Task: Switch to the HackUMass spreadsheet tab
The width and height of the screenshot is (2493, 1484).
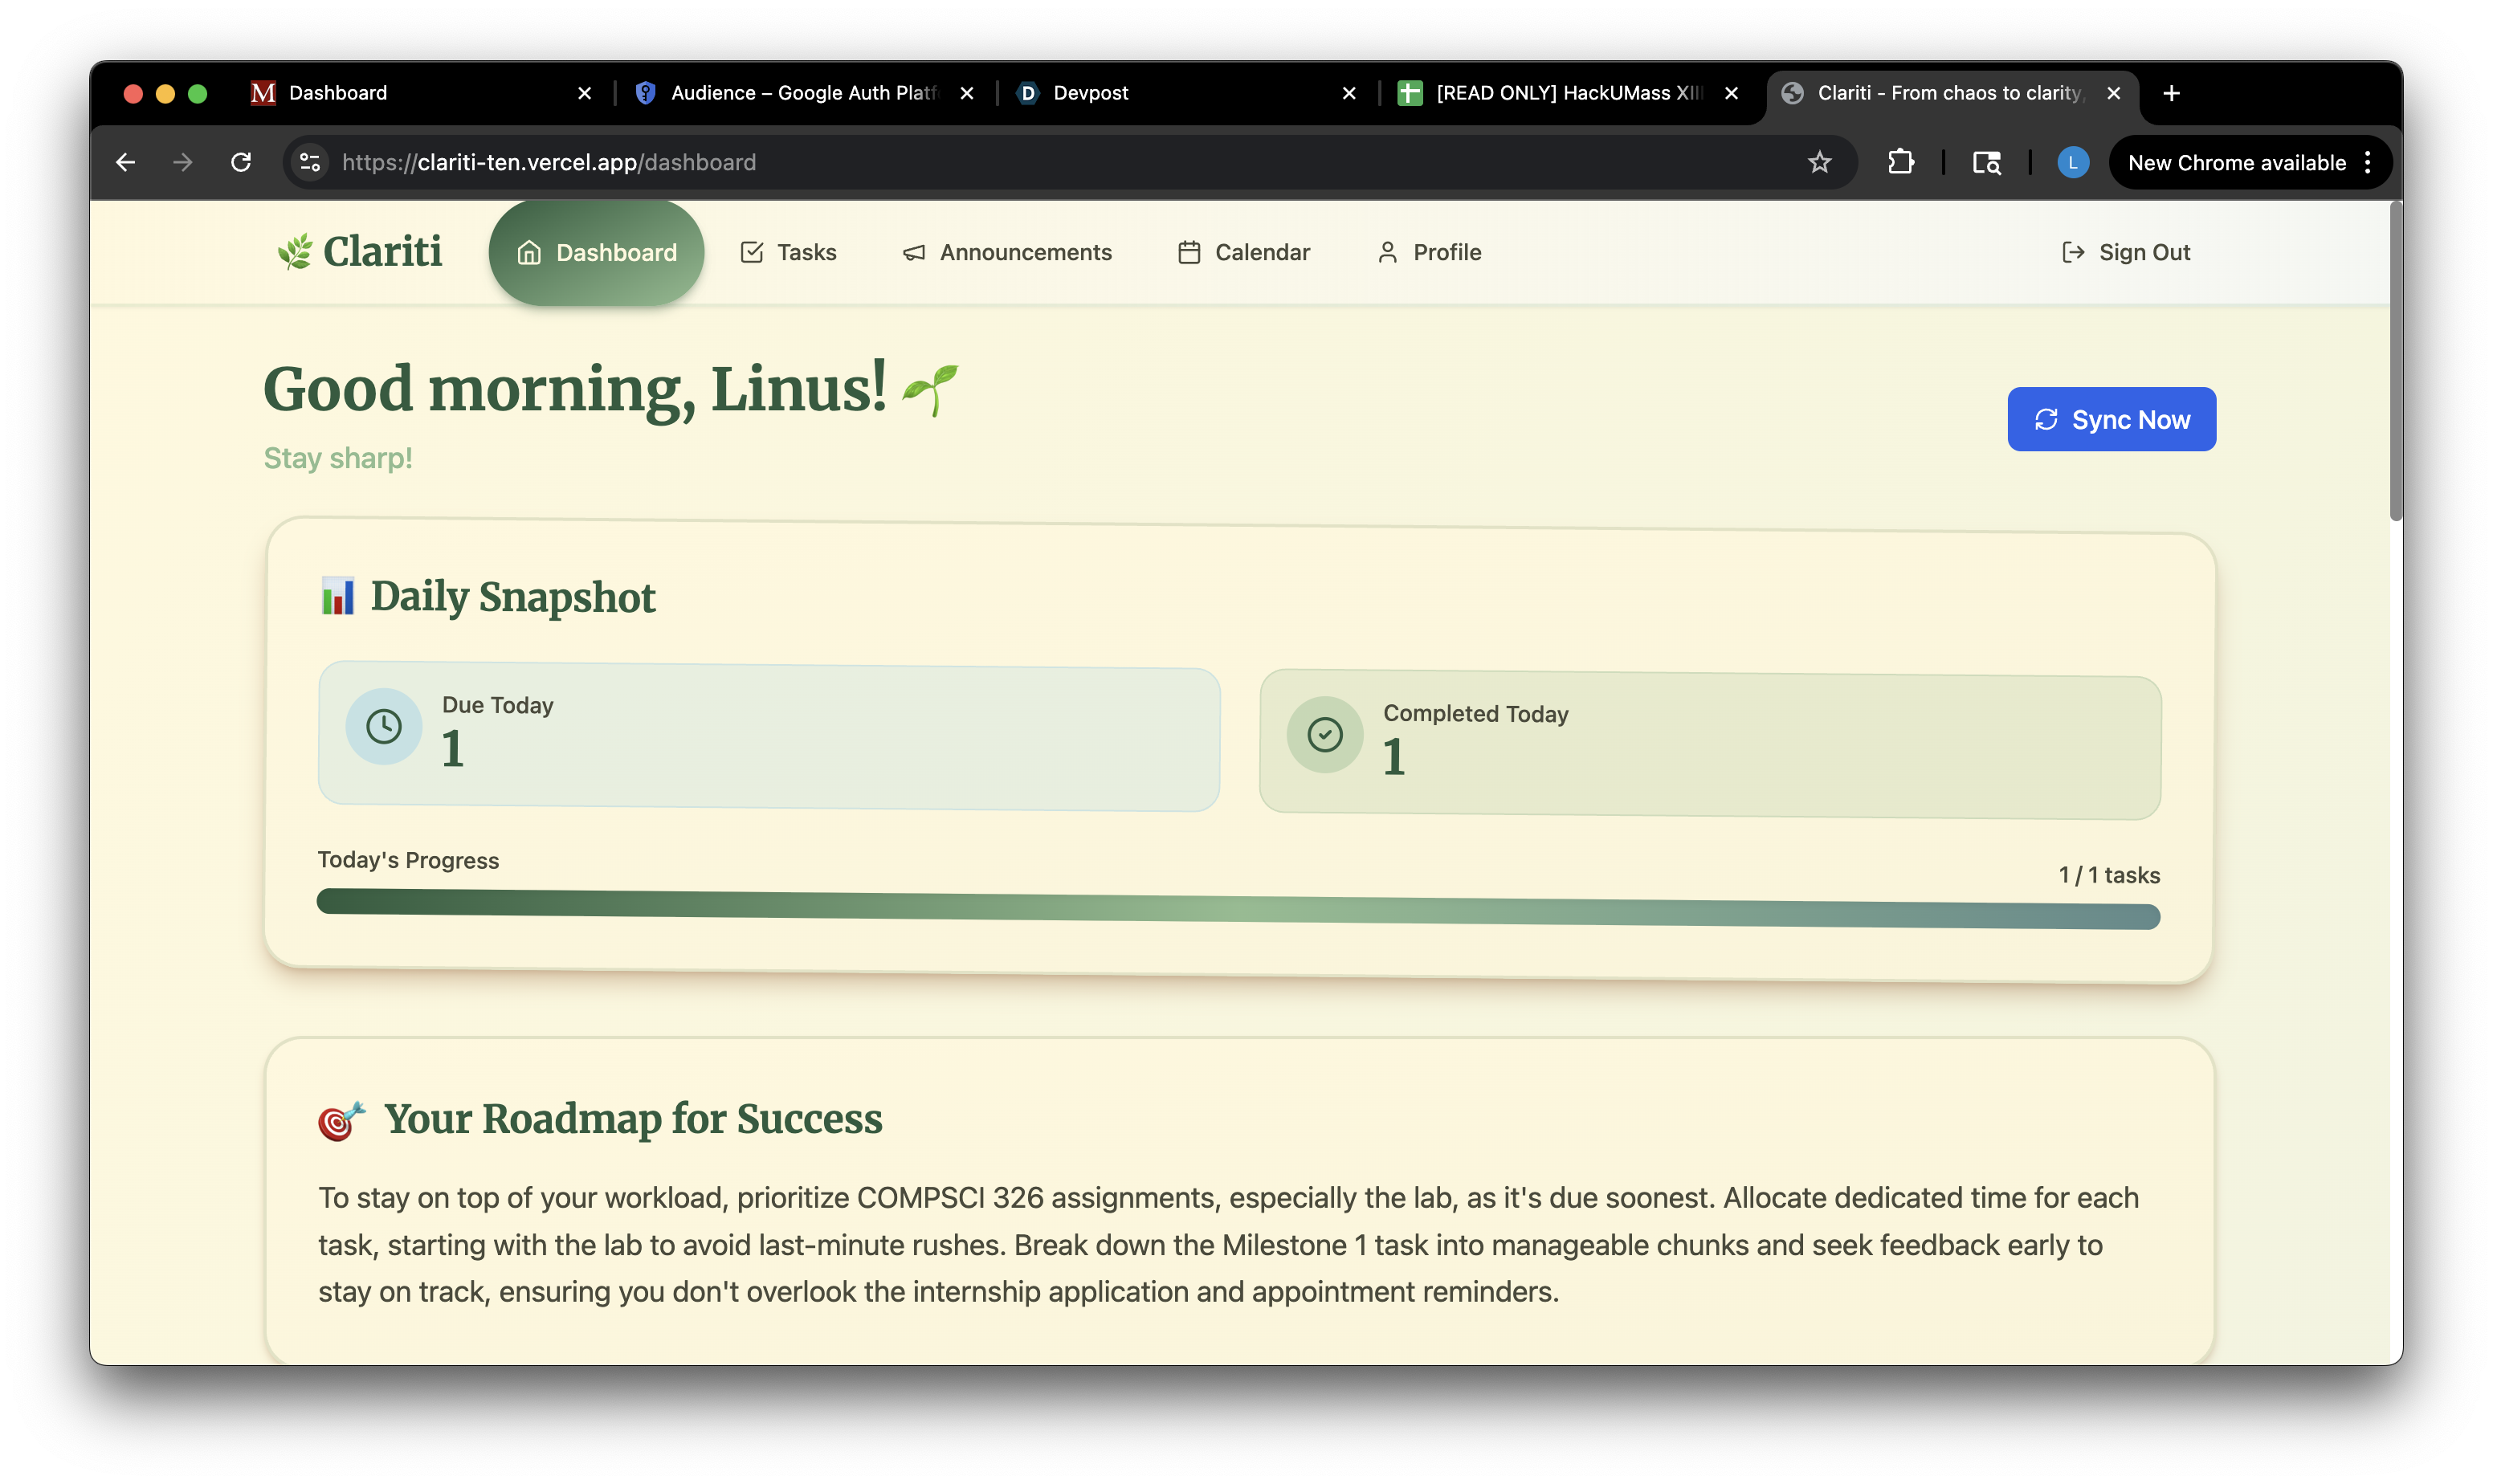Action: point(1567,93)
